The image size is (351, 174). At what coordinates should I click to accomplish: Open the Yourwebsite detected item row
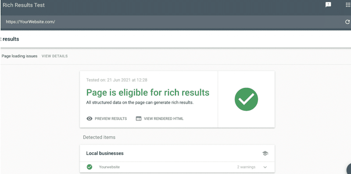[177, 167]
